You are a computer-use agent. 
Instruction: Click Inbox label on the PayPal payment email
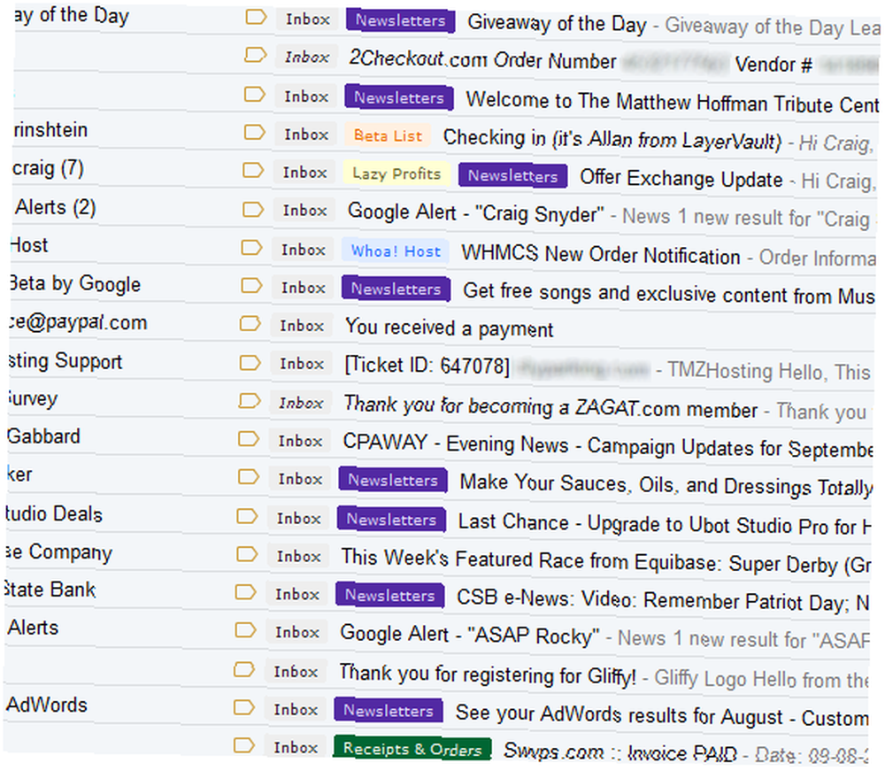coord(302,326)
